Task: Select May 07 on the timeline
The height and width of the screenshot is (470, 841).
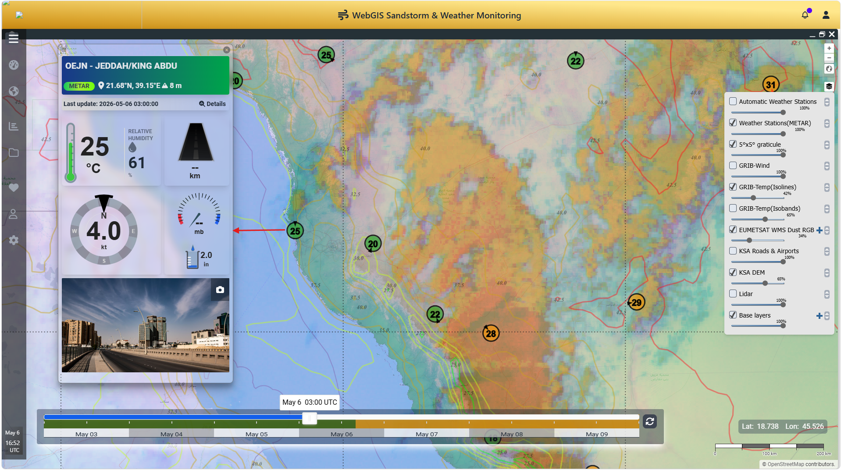Action: point(427,434)
